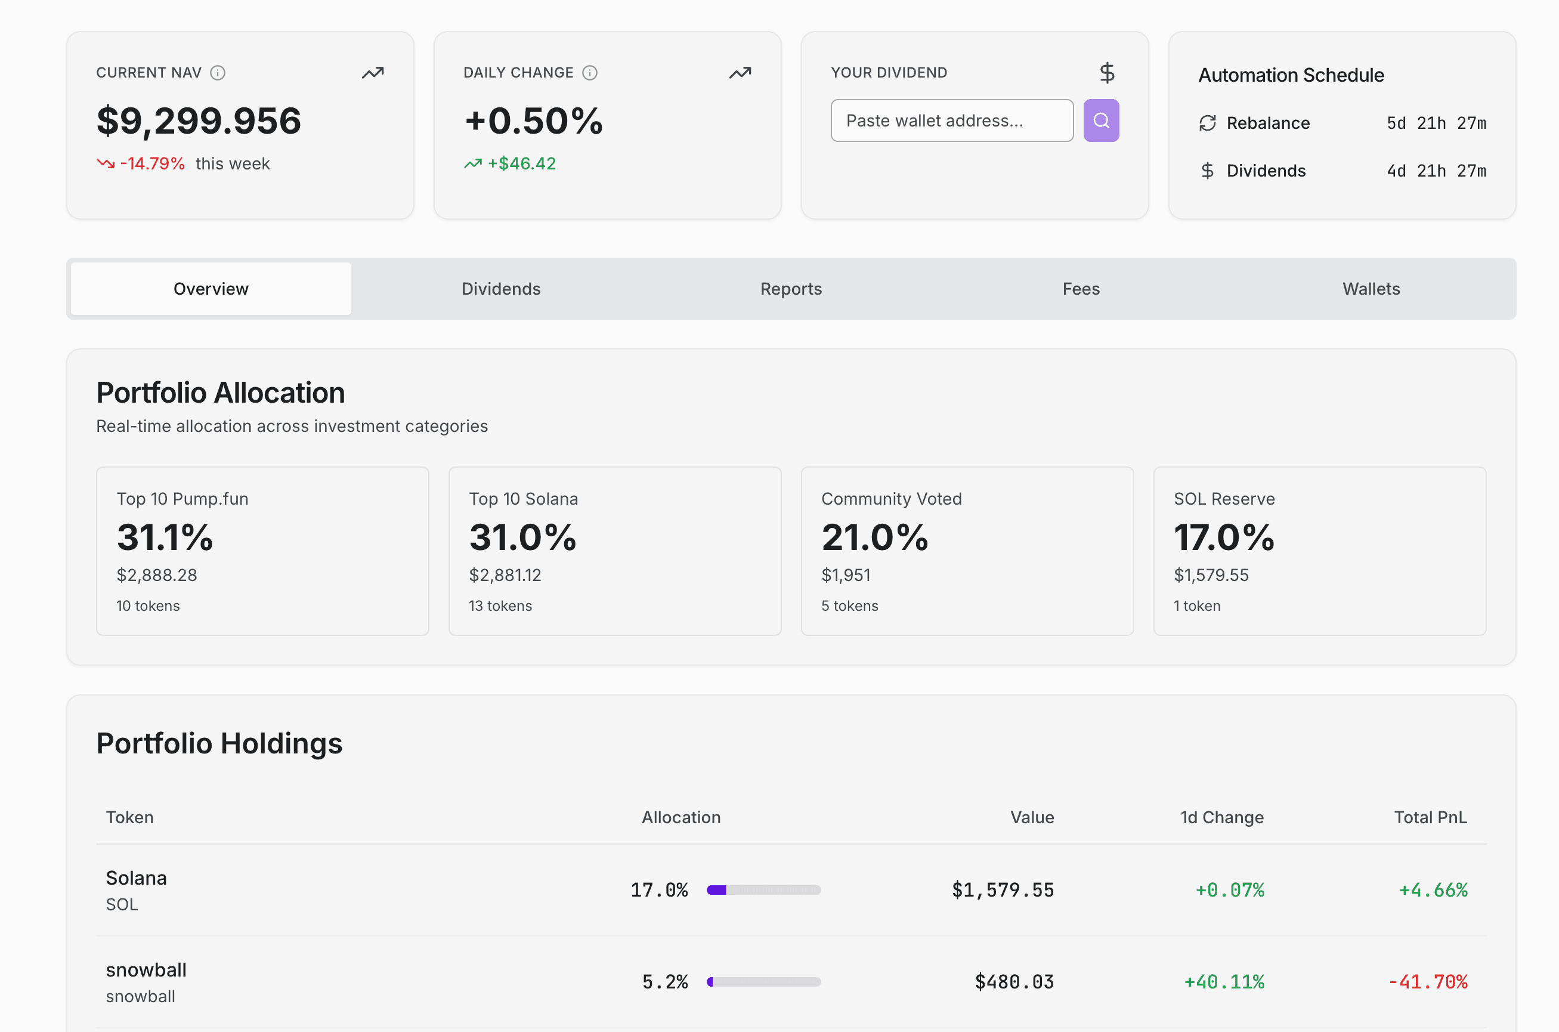The width and height of the screenshot is (1559, 1032).
Task: Switch to the Dividends tab
Action: click(x=500, y=288)
